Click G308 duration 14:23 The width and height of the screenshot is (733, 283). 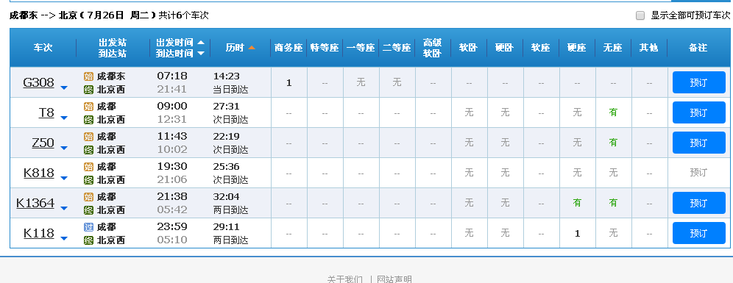(226, 76)
